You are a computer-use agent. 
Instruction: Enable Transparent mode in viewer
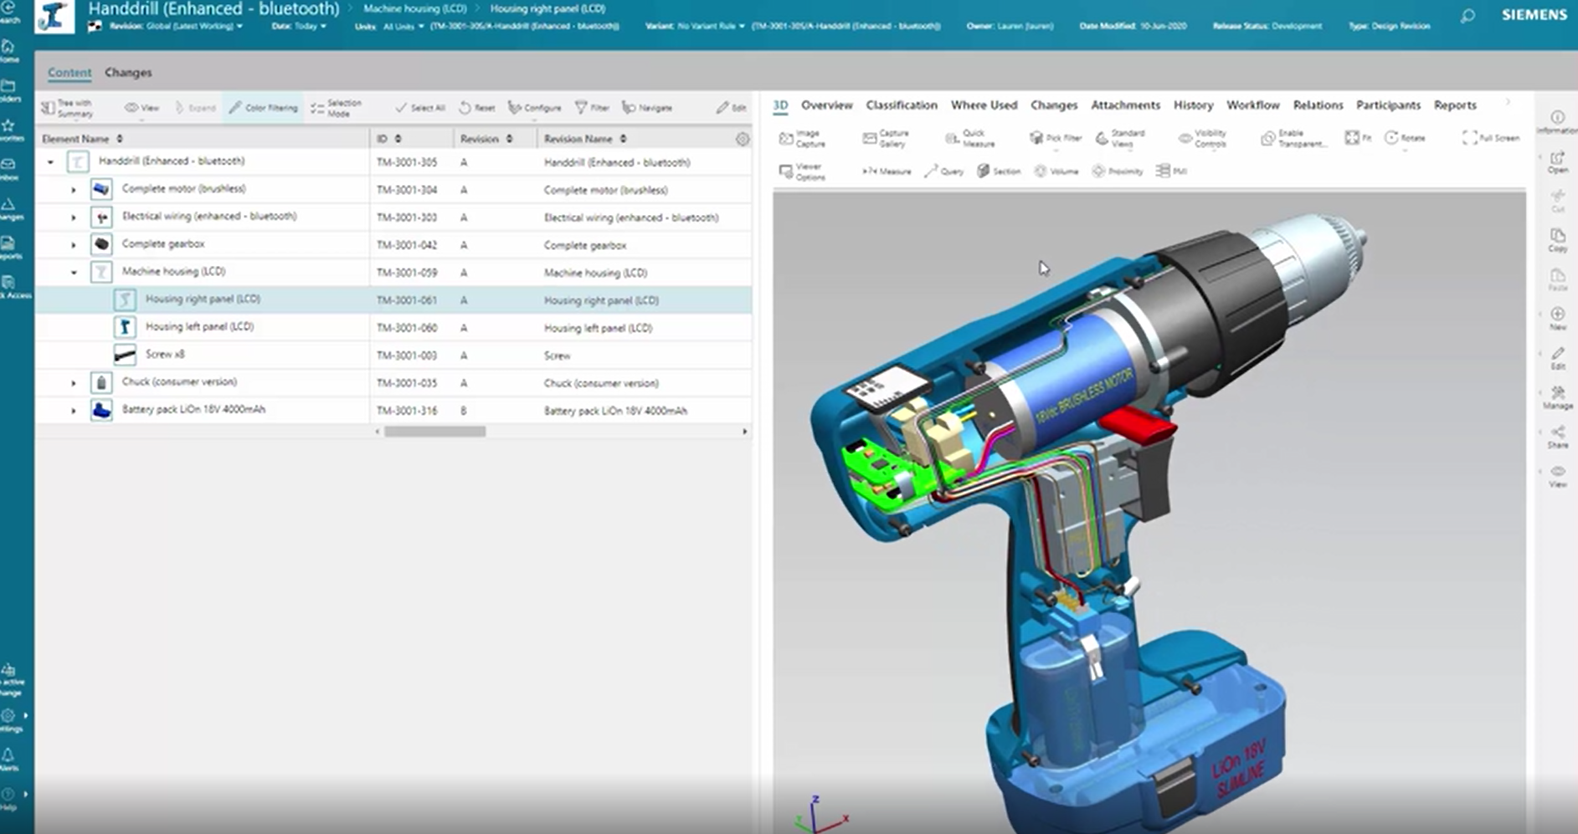coord(1293,138)
